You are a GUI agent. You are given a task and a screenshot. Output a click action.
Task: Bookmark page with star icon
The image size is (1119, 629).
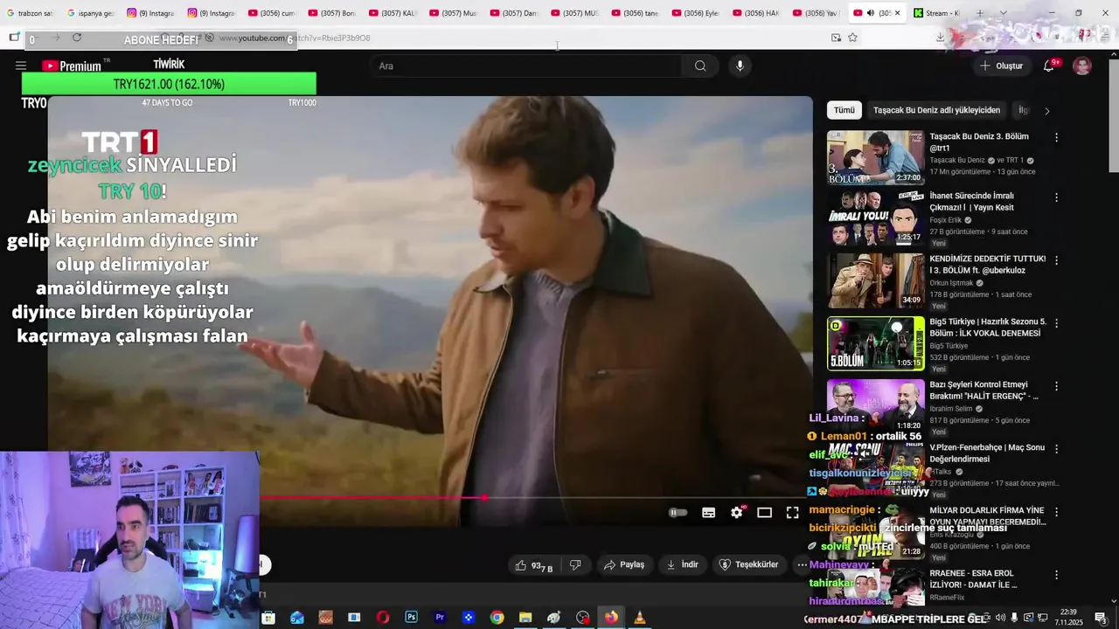pyautogui.click(x=852, y=38)
